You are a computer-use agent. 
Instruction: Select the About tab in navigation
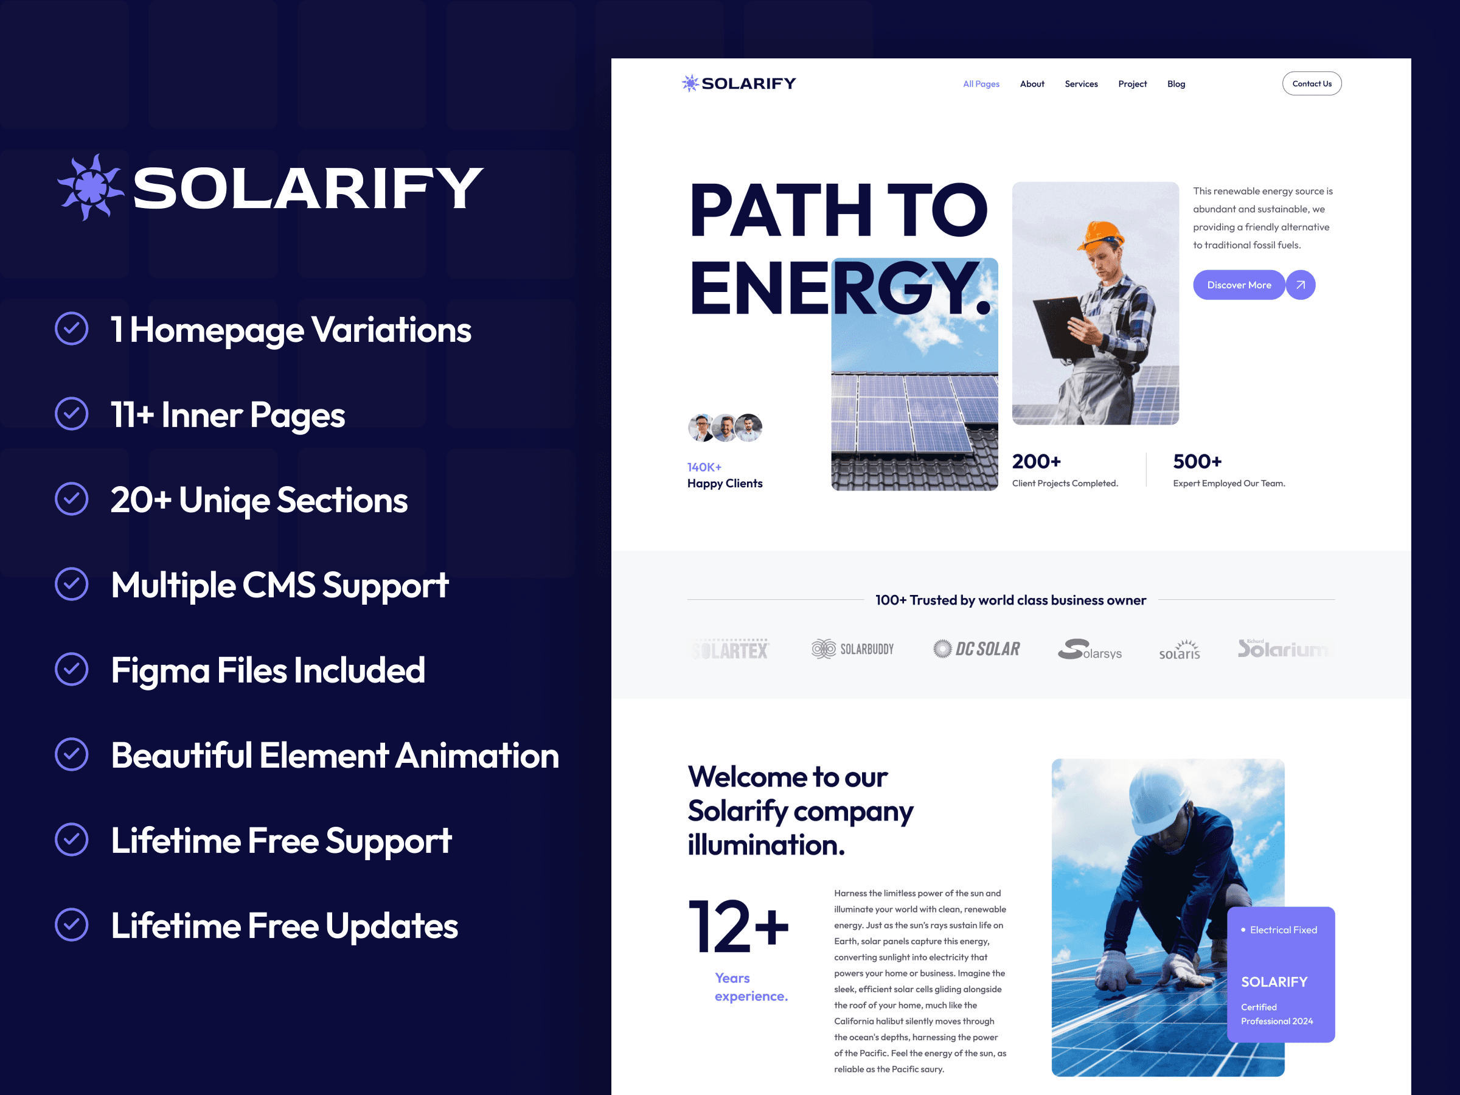point(1031,84)
